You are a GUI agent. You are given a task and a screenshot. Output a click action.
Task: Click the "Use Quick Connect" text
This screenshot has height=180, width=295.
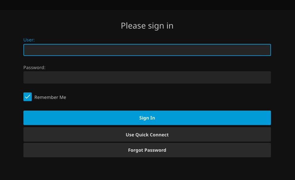(147, 135)
